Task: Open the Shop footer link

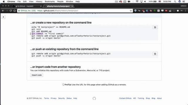Action: [x=148, y=98]
